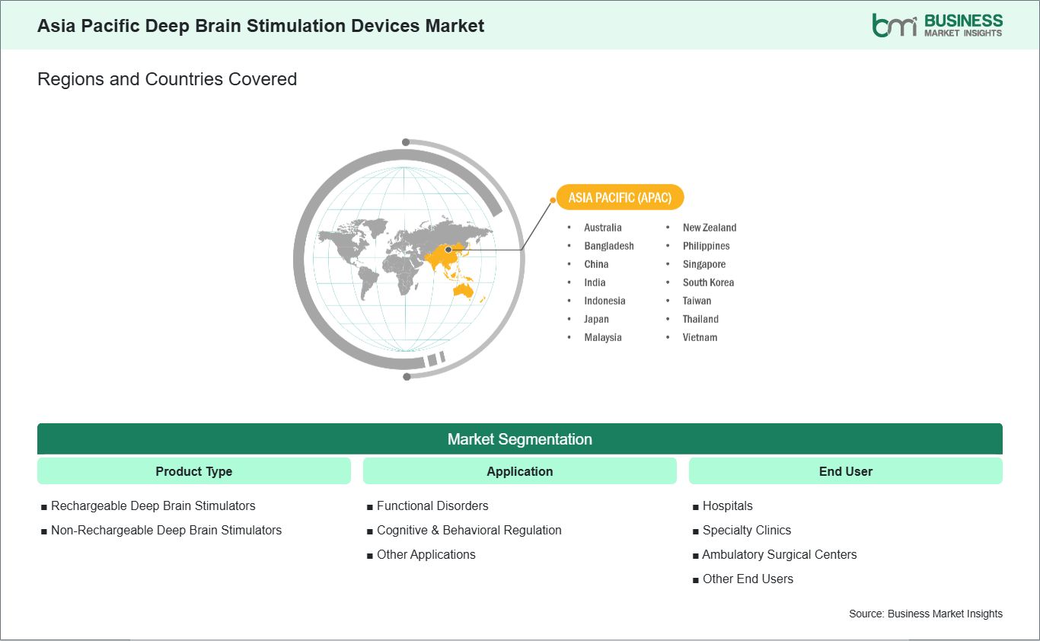This screenshot has width=1040, height=641.
Task: Click the country South Korea
Action: 709,282
